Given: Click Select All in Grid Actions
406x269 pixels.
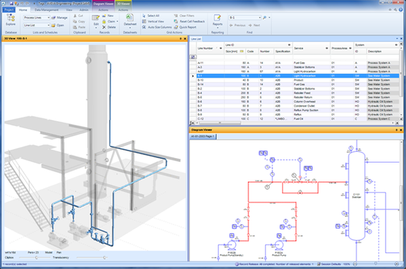Looking at the screenshot, I should click(x=150, y=16).
